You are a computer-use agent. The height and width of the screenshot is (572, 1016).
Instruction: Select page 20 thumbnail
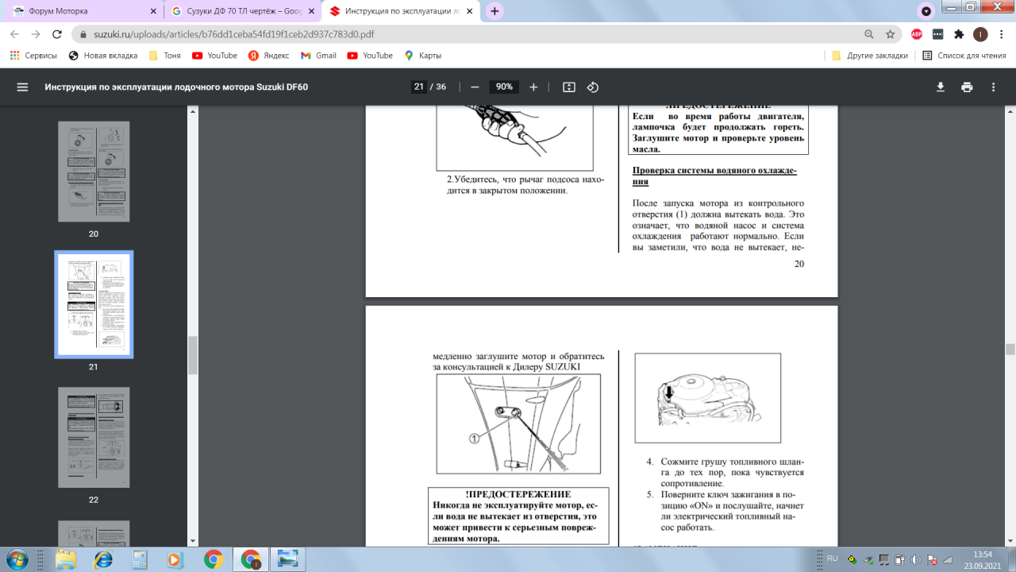tap(94, 172)
